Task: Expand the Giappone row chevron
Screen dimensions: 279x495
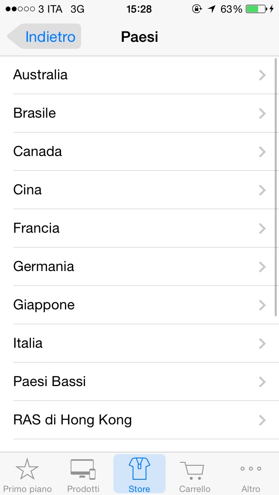Action: click(262, 305)
